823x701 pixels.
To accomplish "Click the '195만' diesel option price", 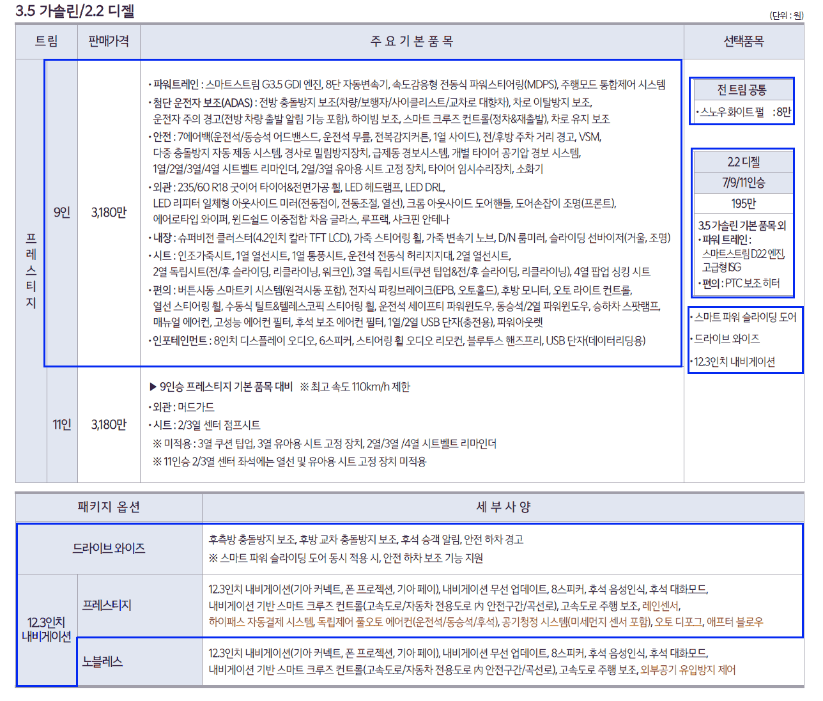I will [x=743, y=204].
